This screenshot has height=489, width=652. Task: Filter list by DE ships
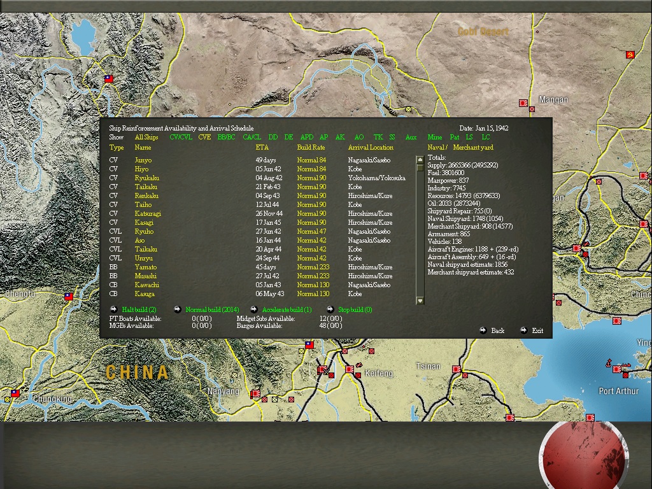(288, 137)
